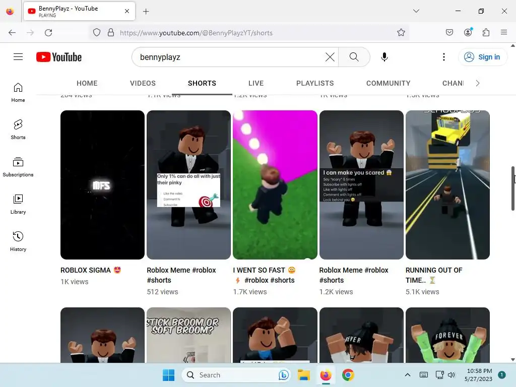Viewport: 516px width, 387px height.
Task: Open Subscriptions in the left sidebar
Action: click(x=18, y=167)
